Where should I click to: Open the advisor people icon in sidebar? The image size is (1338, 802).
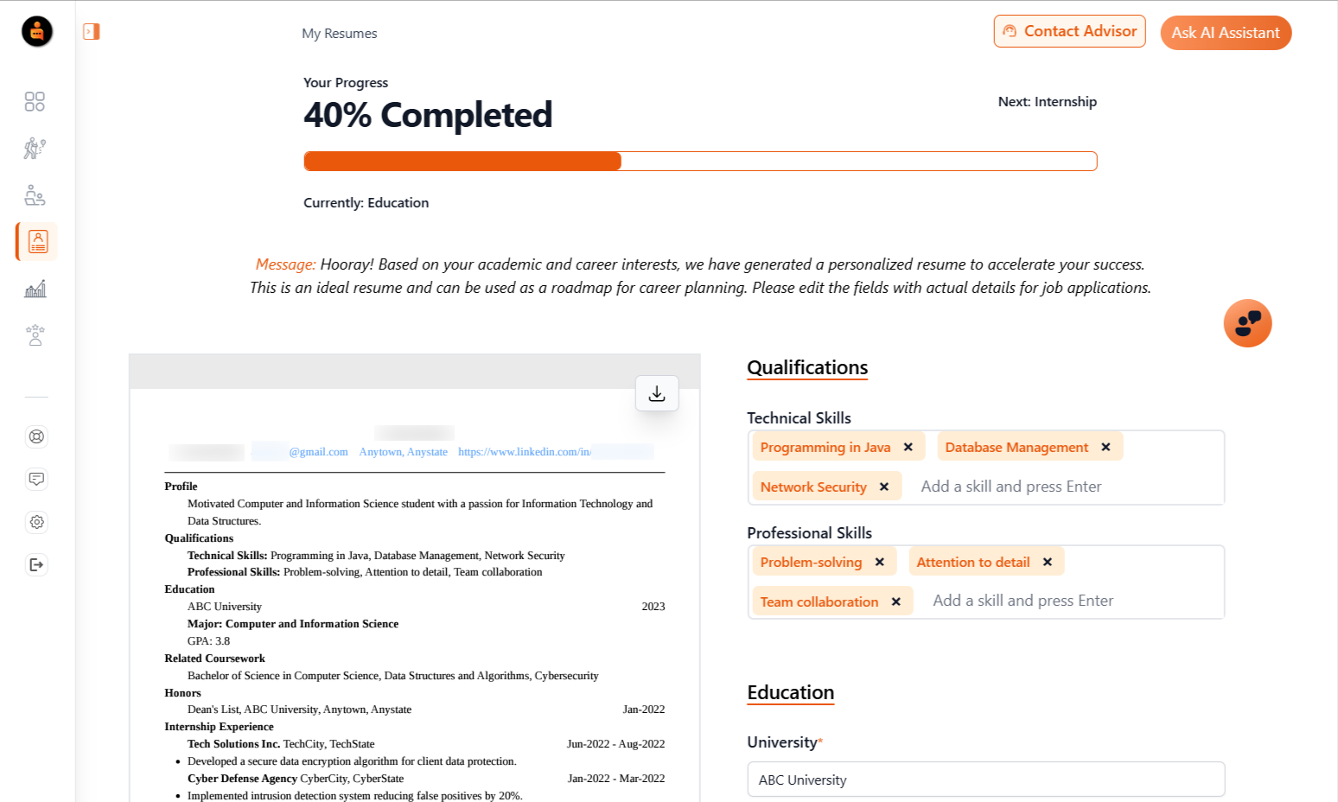[x=35, y=195]
